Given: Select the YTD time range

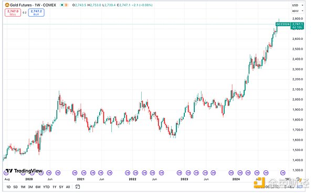Looking at the screenshot, I should click(46, 187).
